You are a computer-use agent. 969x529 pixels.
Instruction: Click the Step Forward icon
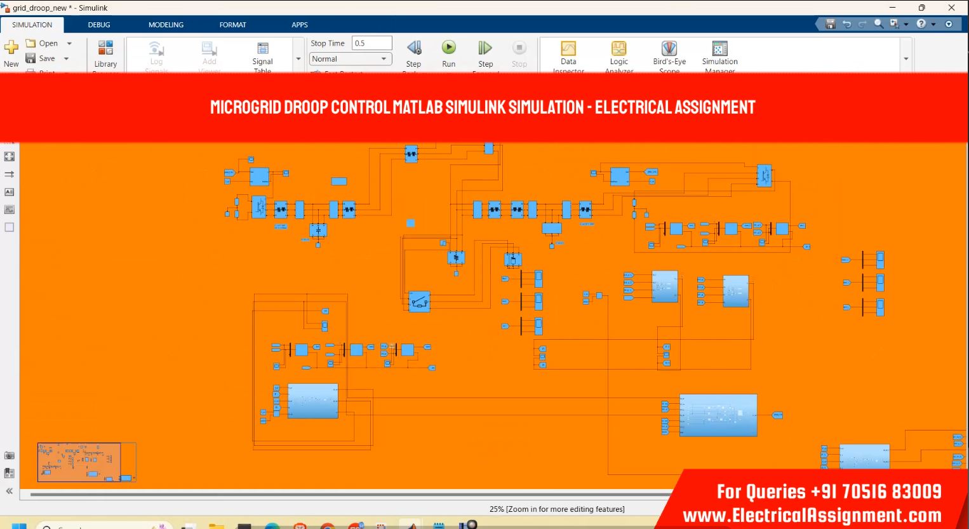[x=485, y=48]
